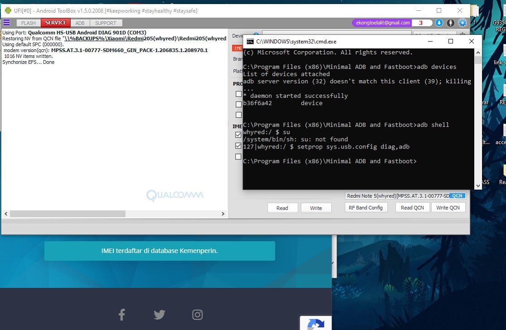The image size is (506, 330).
Task: Switch to the FLASH tab
Action: point(29,23)
